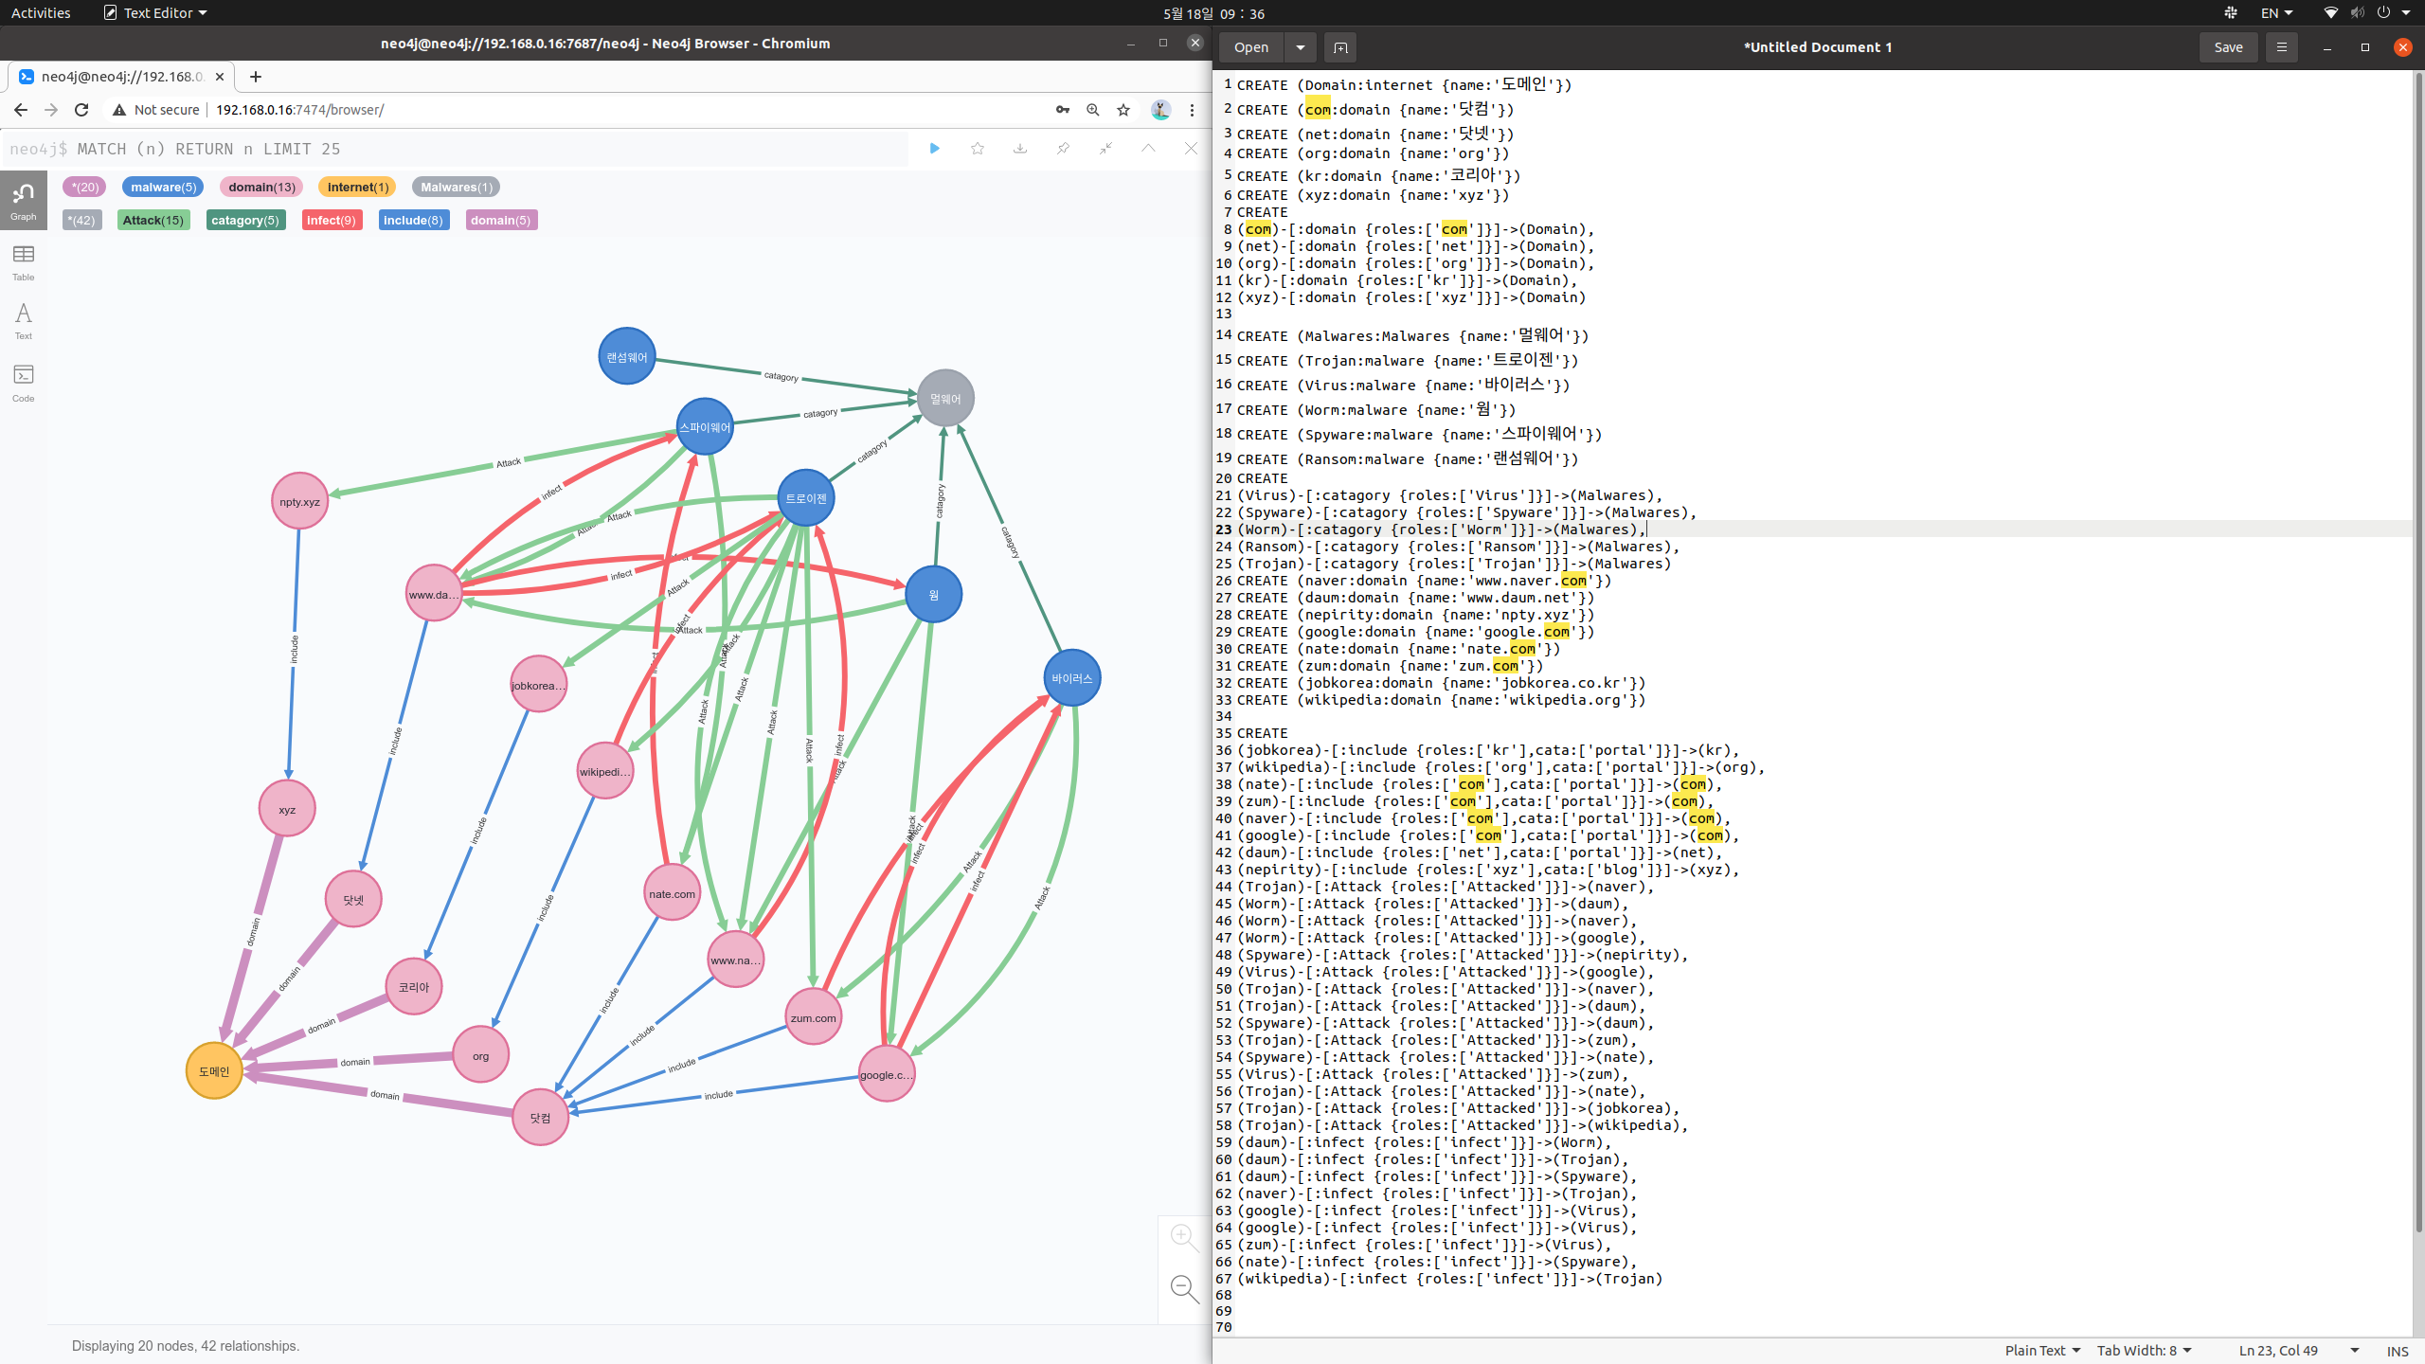Collapse the result frame chevron

tap(1148, 149)
